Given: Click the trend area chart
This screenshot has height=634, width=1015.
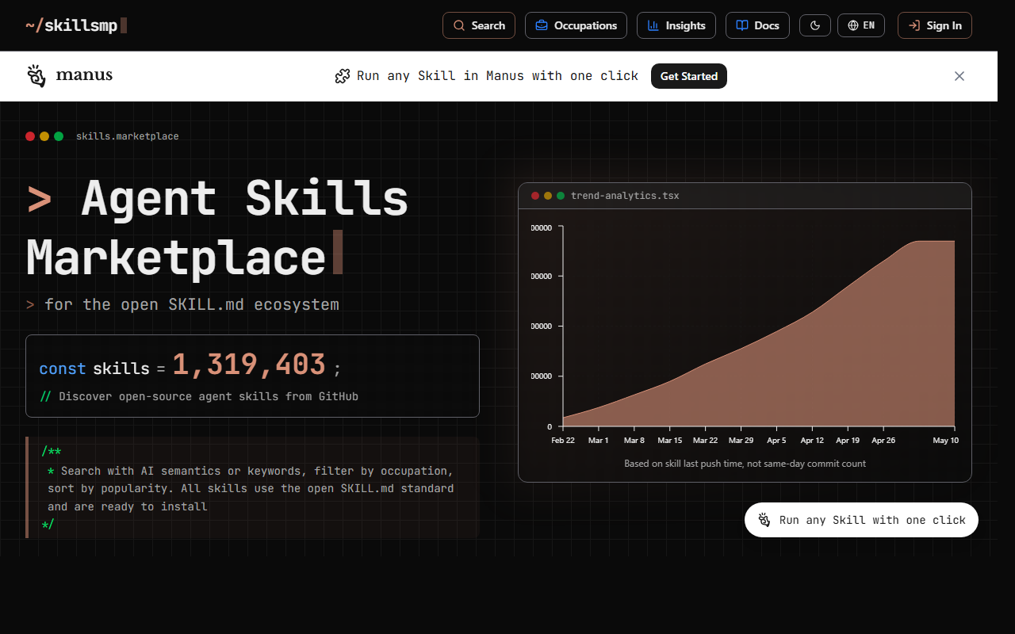Looking at the screenshot, I should pyautogui.click(x=759, y=333).
